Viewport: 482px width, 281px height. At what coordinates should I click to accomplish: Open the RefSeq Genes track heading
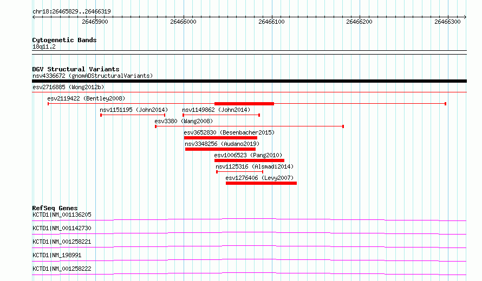pos(55,208)
